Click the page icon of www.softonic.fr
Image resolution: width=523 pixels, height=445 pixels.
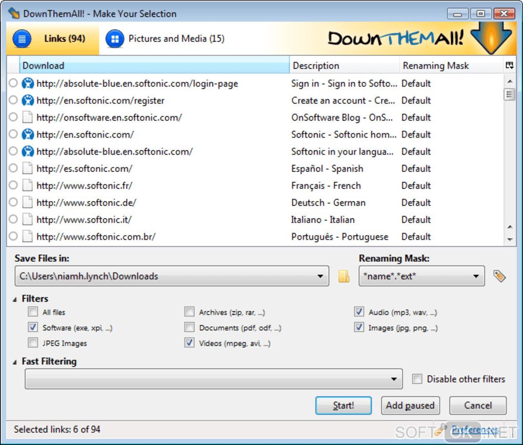27,185
